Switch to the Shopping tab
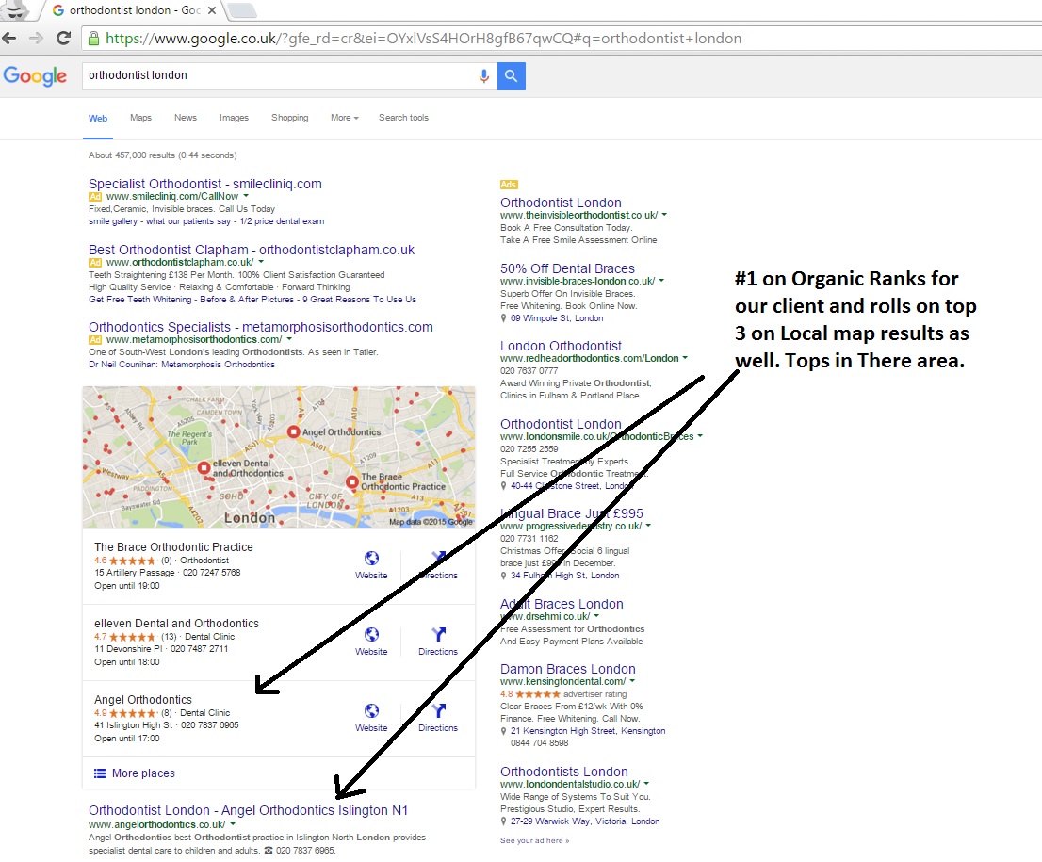The width and height of the screenshot is (1042, 862). [x=290, y=118]
